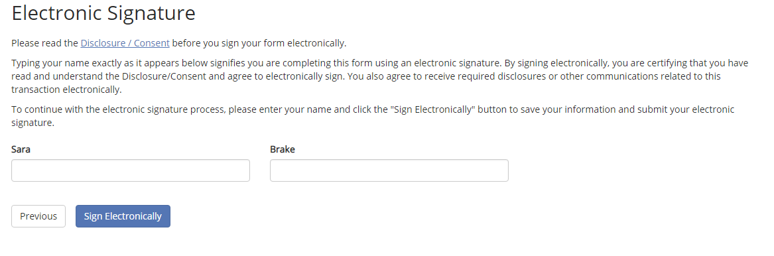Click the Electronic Signature page heading
Viewport: 774px width, 256px height.
coord(103,13)
